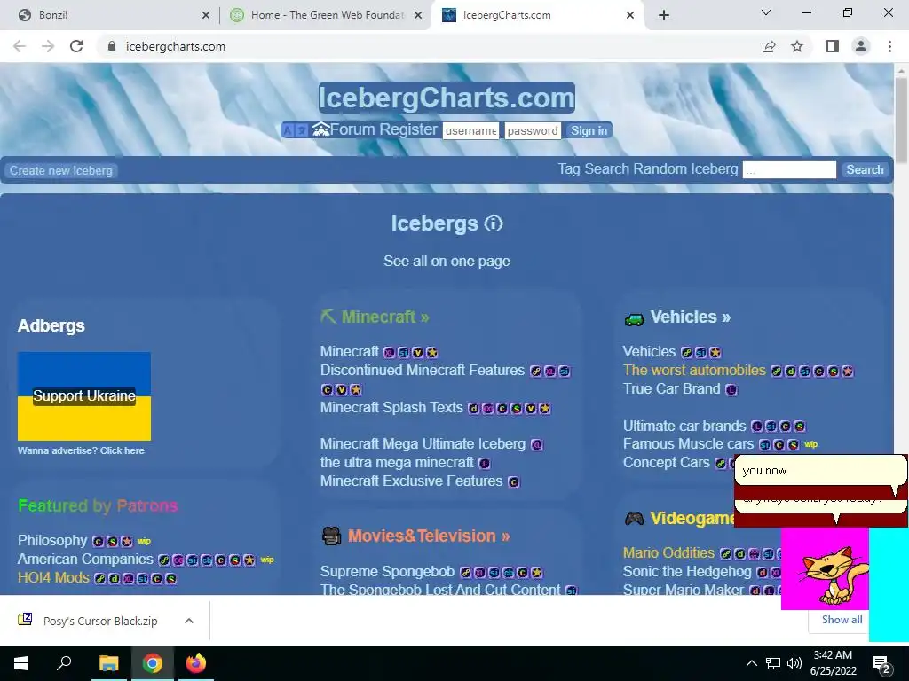The width and height of the screenshot is (909, 681).
Task: Click the Minecraft pickaxe icon
Action: [328, 317]
